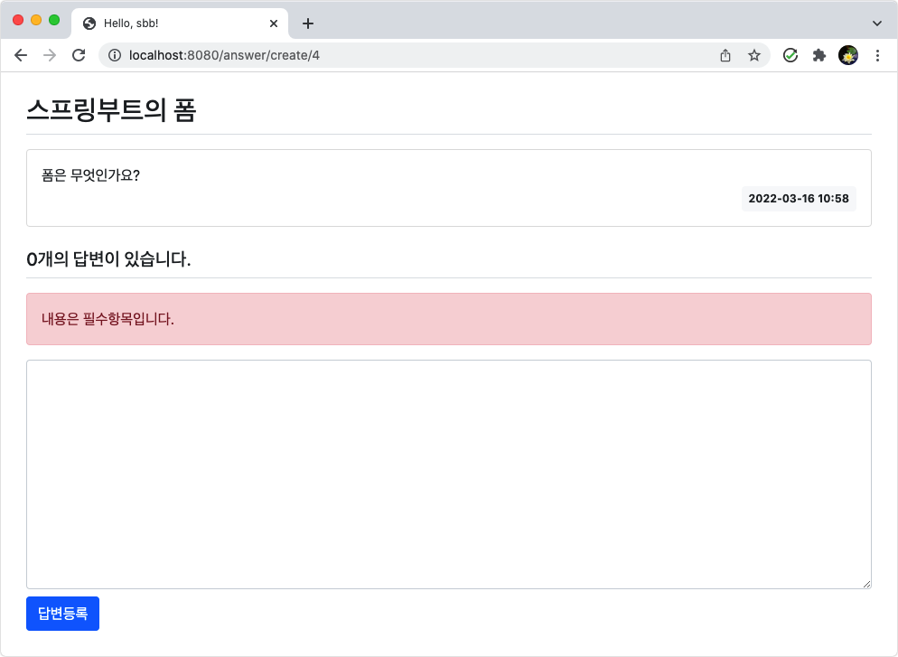The image size is (898, 657).
Task: Click the '0개의 답변이 있습니다.' heading
Action: [x=108, y=258]
